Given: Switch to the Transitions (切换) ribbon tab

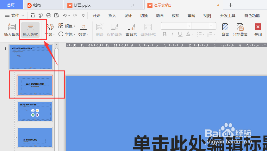Looking at the screenshot, I should point(144,16).
